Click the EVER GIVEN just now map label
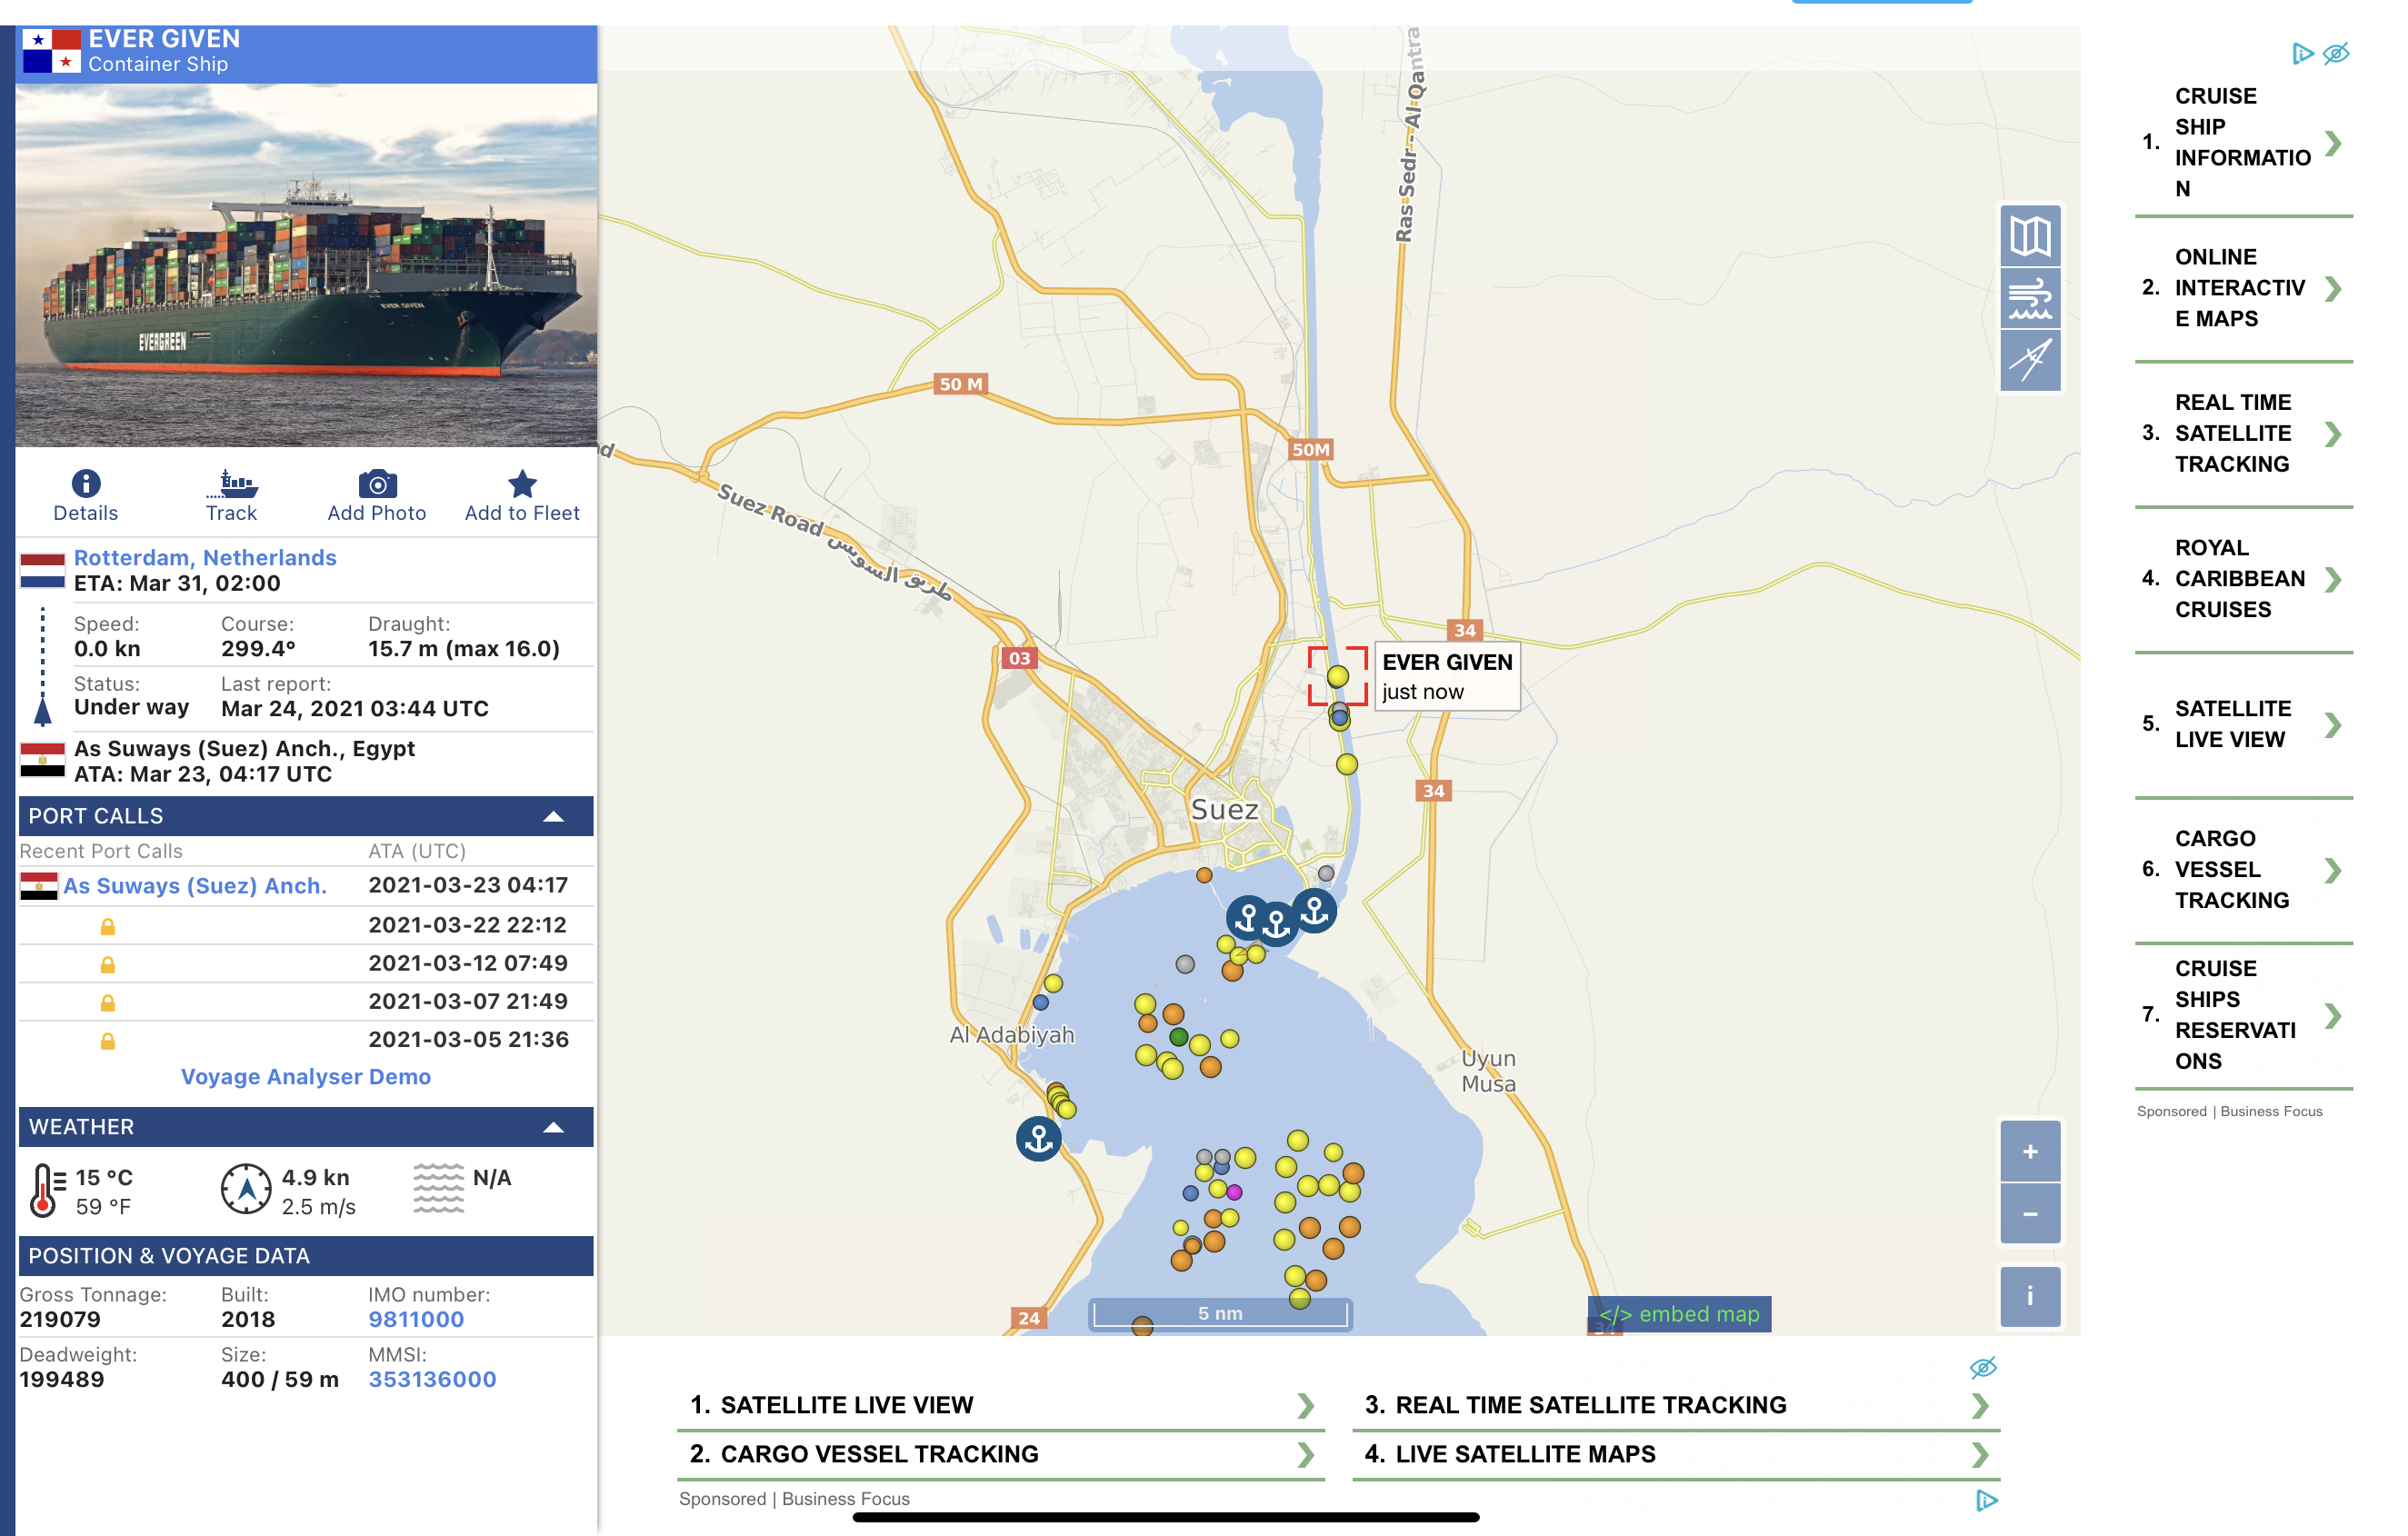Screen dimensions: 2408x1536 click(x=1447, y=677)
